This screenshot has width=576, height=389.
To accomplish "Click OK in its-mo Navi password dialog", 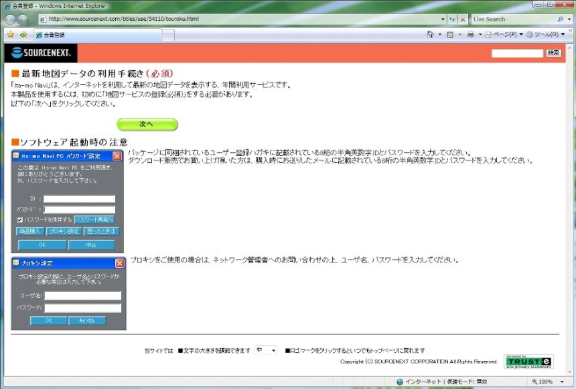I will click(42, 244).
